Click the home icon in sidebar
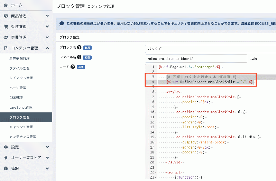 click(6, 5)
